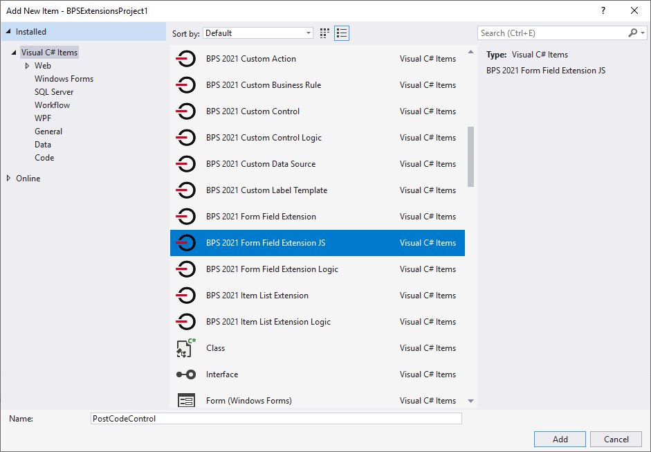Image resolution: width=651 pixels, height=452 pixels.
Task: Click the Name input field
Action: pyautogui.click(x=276, y=418)
